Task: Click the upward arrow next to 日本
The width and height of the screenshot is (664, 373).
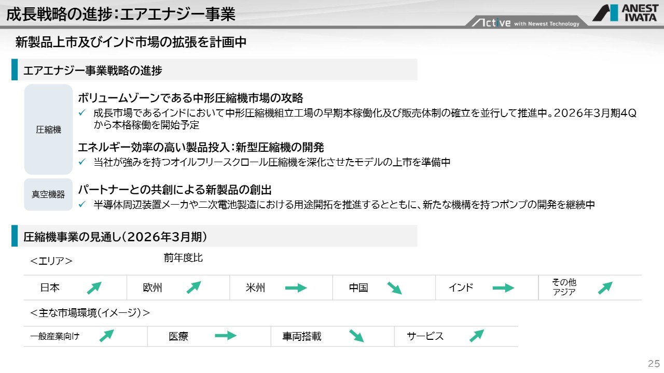Action: pyautogui.click(x=94, y=288)
